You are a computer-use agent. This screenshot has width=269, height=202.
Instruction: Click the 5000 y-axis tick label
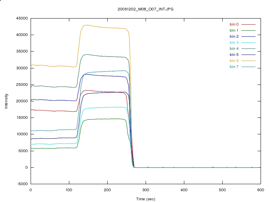[23, 151]
